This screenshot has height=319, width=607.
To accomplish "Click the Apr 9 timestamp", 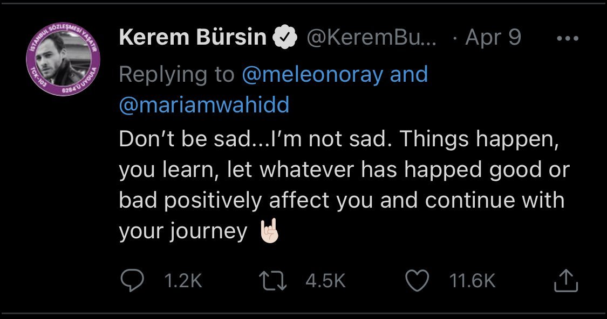I will pos(493,38).
